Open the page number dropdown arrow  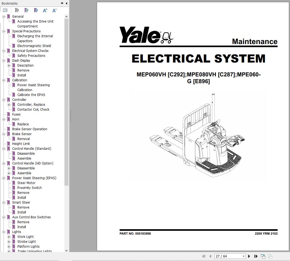[244, 256]
